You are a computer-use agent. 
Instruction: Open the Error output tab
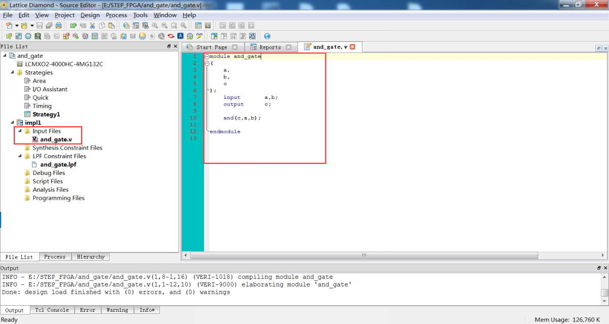[87, 310]
